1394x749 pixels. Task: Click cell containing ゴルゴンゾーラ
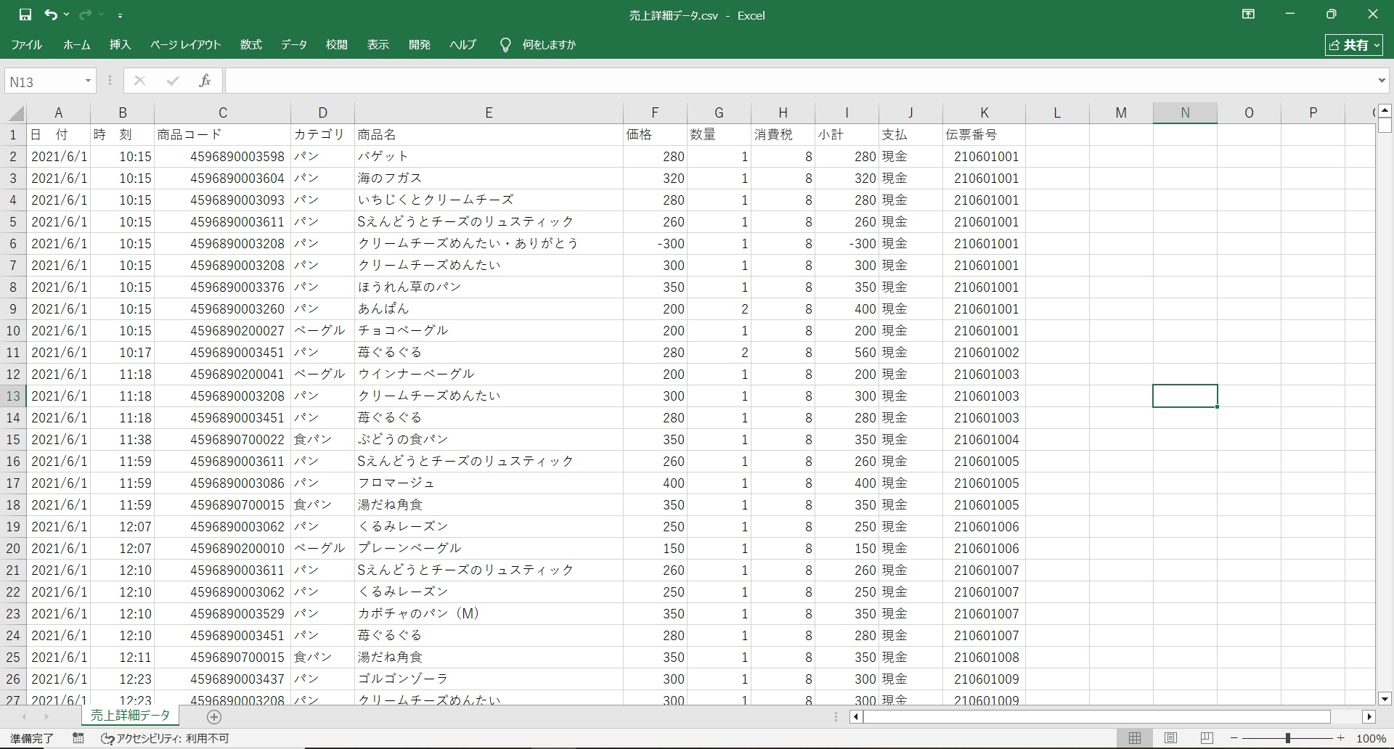coord(489,679)
